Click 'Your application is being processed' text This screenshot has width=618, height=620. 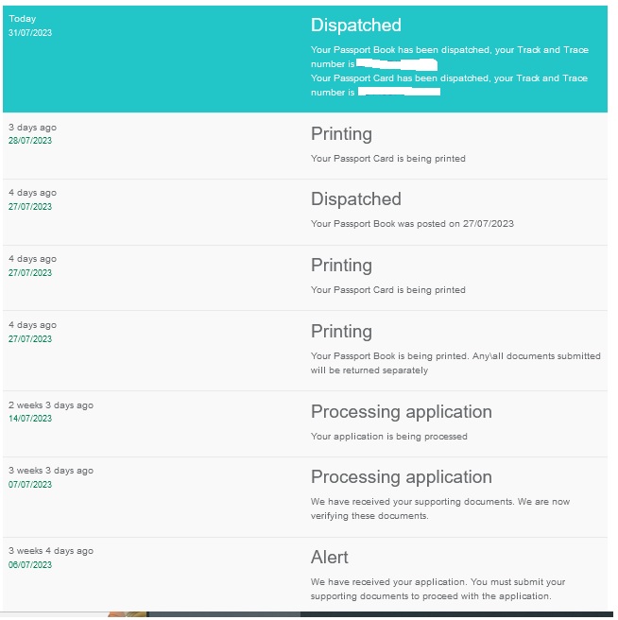[x=388, y=437]
